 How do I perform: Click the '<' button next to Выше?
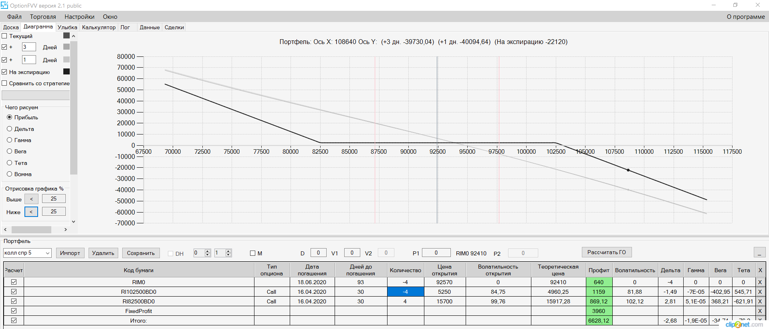[31, 199]
